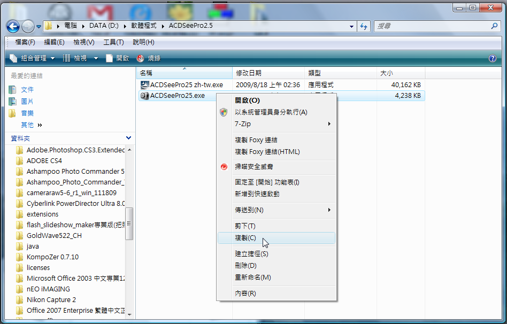This screenshot has height=324, width=507.
Task: Open the 工具(T) menu
Action: tap(113, 42)
